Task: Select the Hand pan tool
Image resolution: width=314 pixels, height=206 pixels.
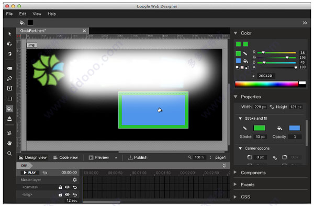Action: (x=9, y=143)
